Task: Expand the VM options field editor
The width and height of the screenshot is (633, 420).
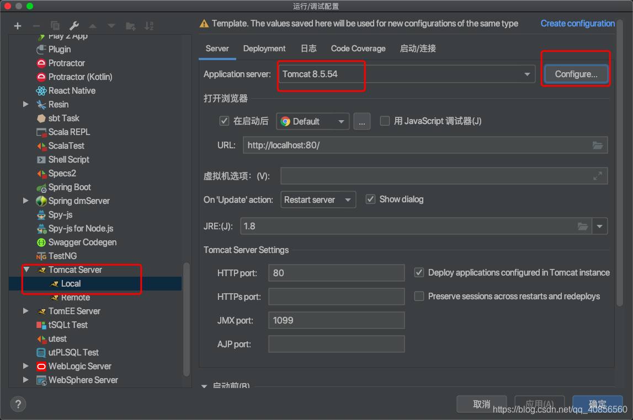Action: pyautogui.click(x=598, y=176)
